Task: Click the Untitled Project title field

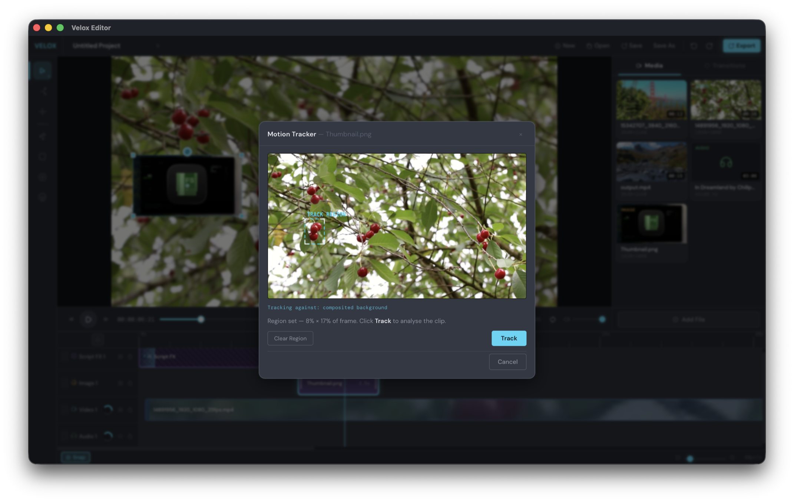Action: 116,46
